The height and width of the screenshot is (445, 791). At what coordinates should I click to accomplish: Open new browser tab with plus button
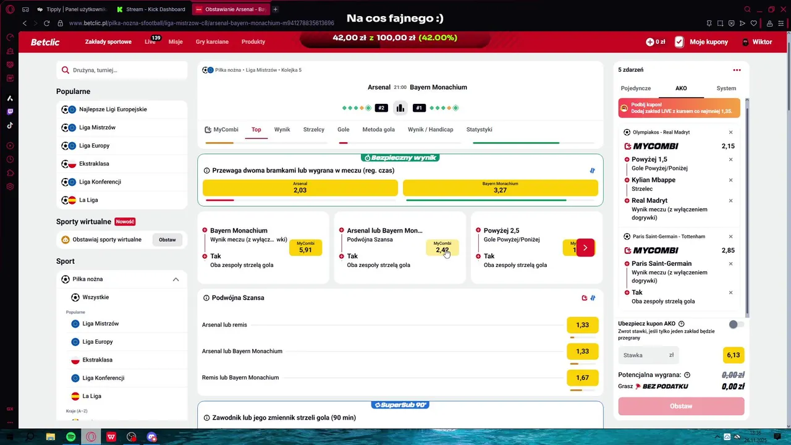click(x=276, y=9)
